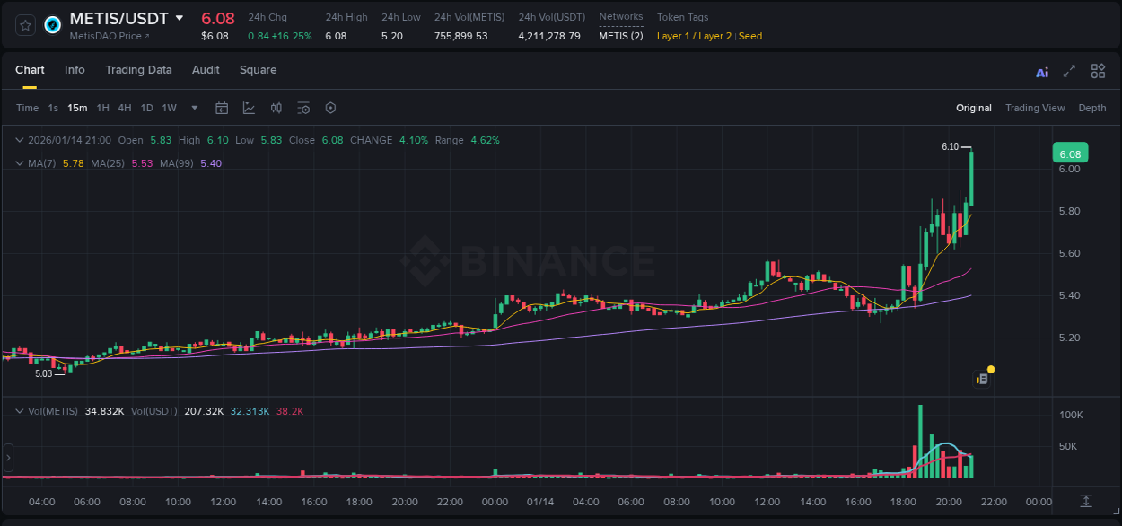Click the candlestick OHLC display icon
This screenshot has height=526, width=1122.
276,108
